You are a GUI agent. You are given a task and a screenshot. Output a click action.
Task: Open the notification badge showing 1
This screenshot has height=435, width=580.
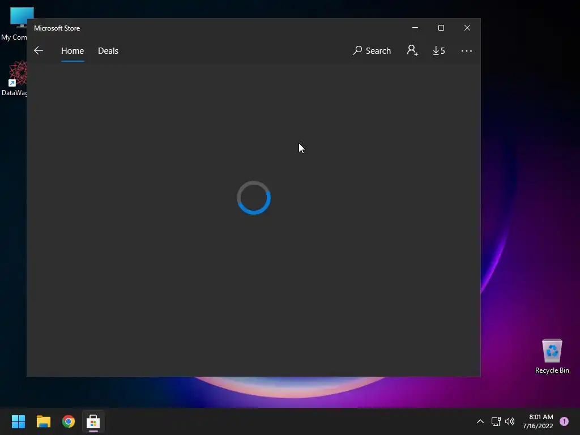click(564, 421)
